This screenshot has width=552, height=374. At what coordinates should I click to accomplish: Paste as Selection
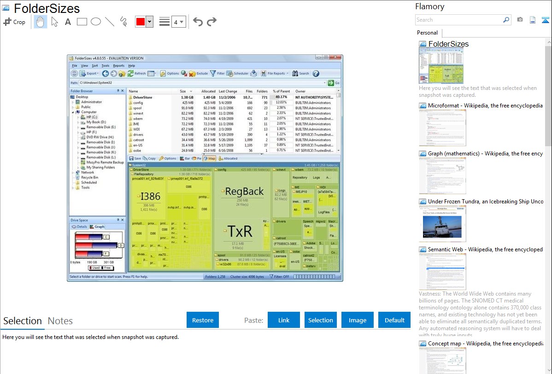[x=320, y=320]
